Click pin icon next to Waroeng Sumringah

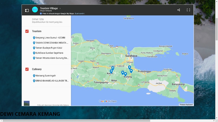[x=34, y=76]
